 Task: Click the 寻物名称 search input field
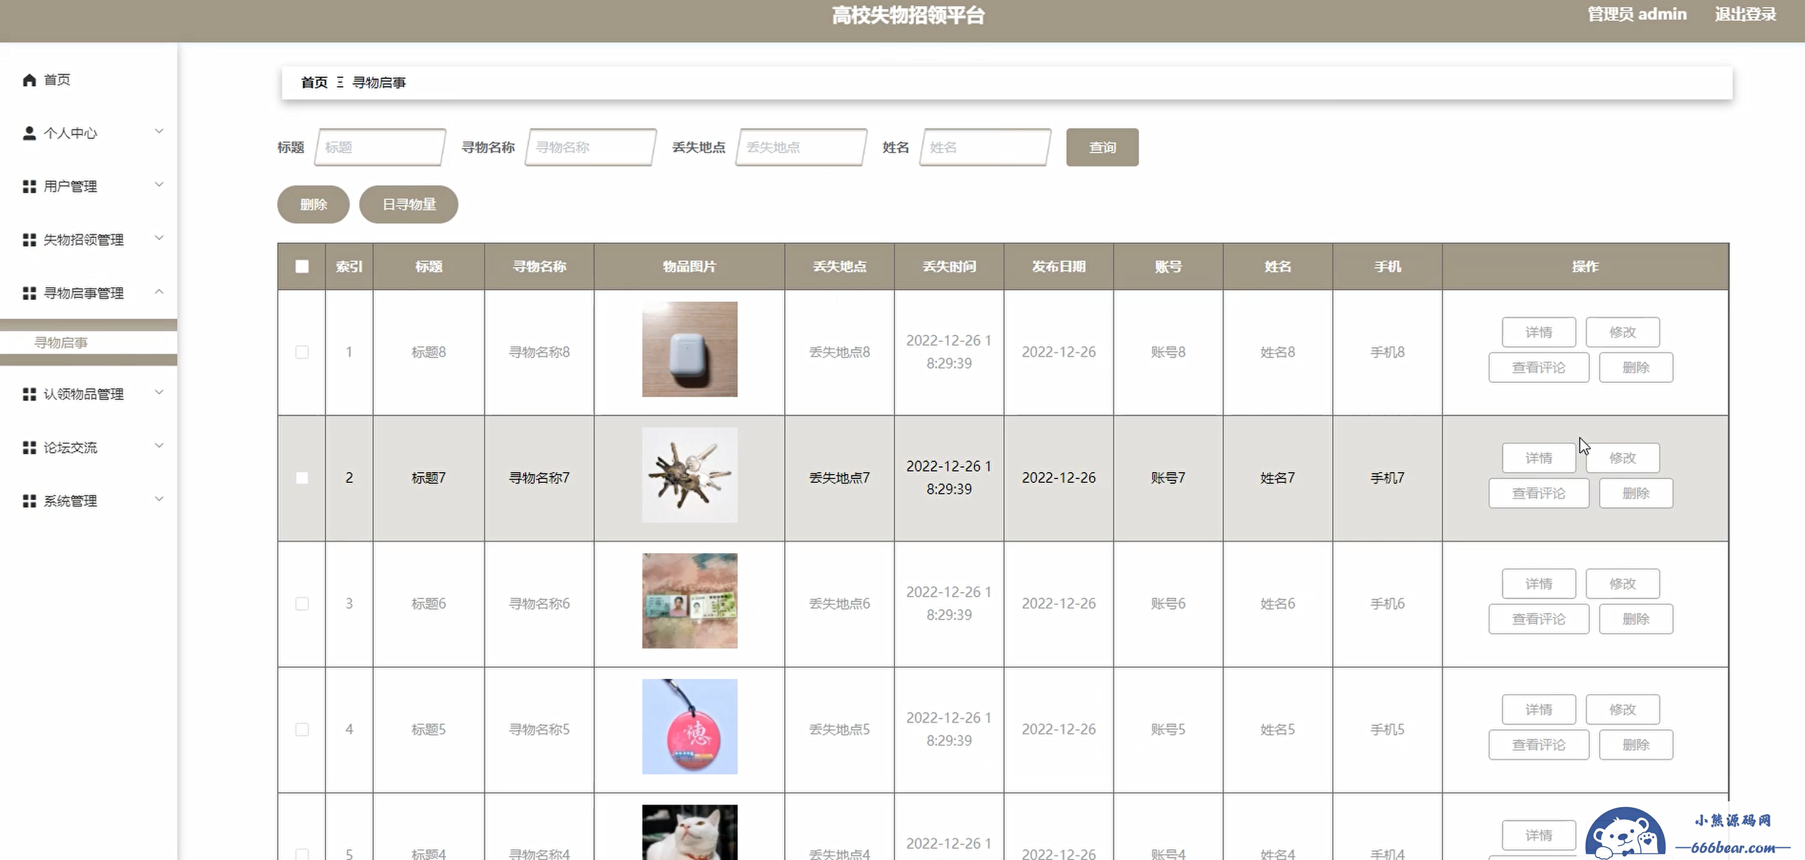coord(591,147)
